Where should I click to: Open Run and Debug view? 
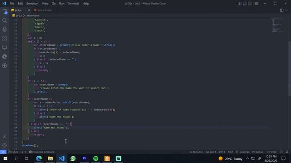point(5,29)
